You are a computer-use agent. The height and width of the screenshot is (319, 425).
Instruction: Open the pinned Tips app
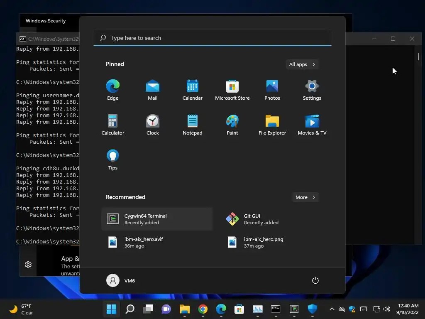(x=113, y=160)
